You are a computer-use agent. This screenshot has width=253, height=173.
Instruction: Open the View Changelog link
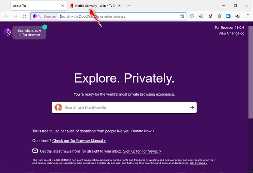click(x=231, y=33)
